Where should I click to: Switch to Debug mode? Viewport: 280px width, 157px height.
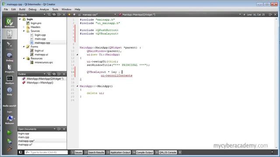coord(10,57)
